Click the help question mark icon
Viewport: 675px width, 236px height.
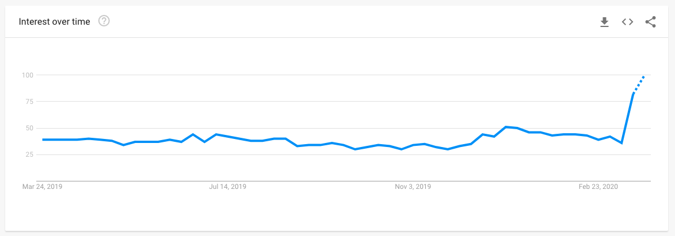[104, 21]
